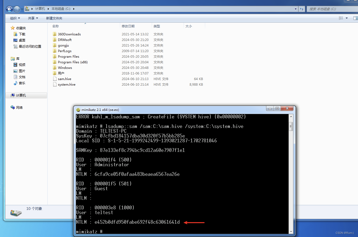Open 最近访问的位置 in favorites
Image resolution: width=358 pixels, height=237 pixels.
click(27, 46)
